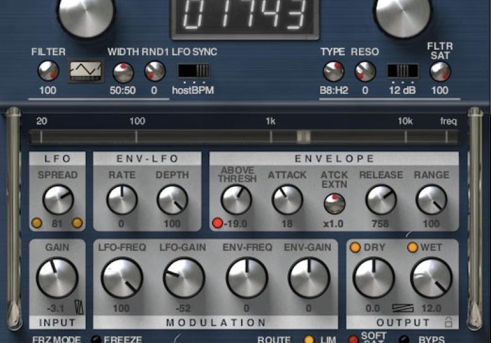The height and width of the screenshot is (343, 491).
Task: Toggle the right orange LED beside SPREAD
Action: point(77,223)
